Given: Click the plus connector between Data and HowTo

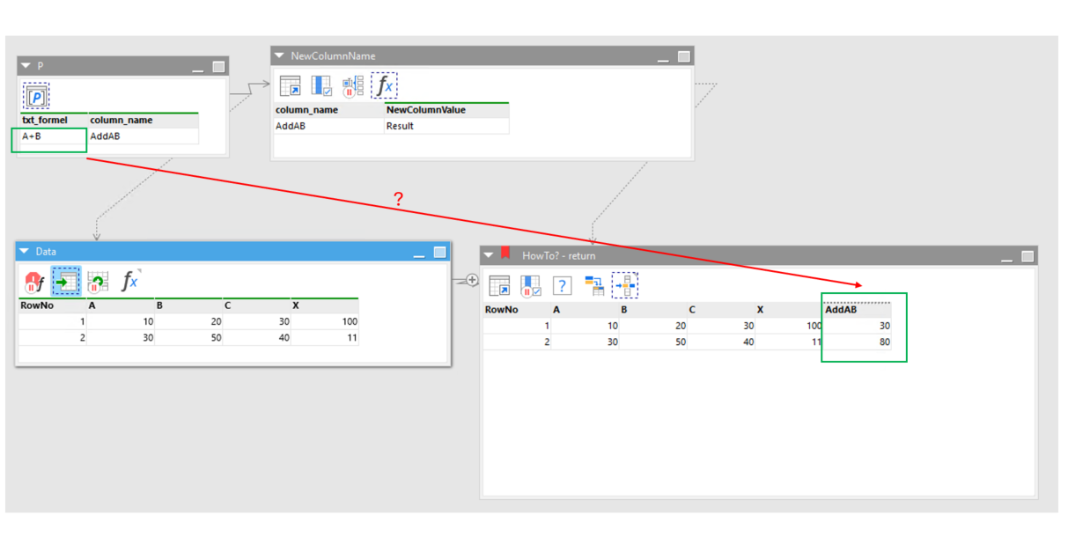Looking at the screenshot, I should [x=472, y=281].
